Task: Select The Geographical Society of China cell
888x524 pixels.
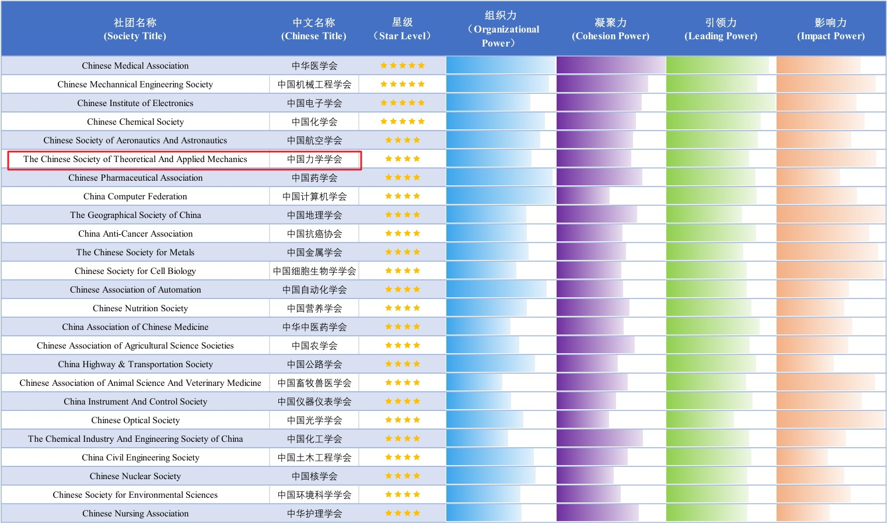Action: tap(135, 215)
